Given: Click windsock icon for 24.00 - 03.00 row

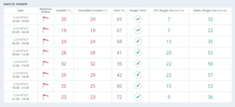Looking at the screenshot, I should click(45, 19).
